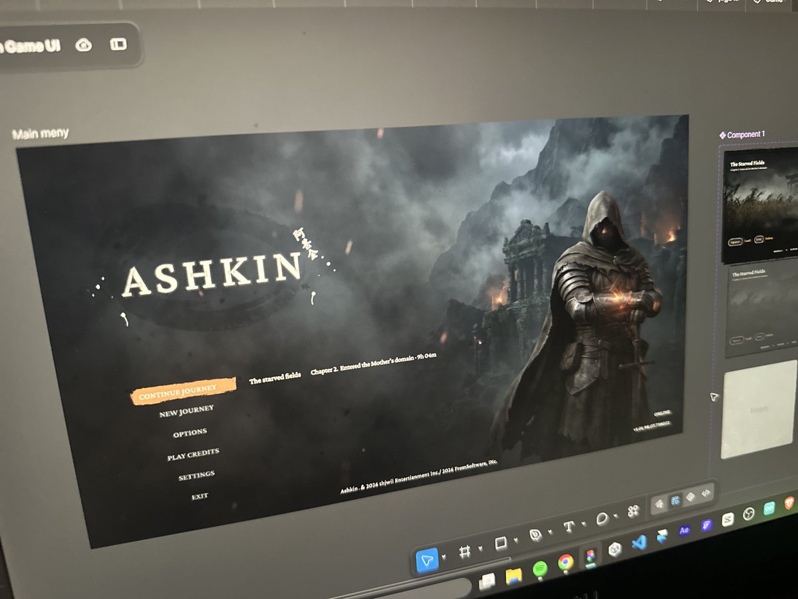This screenshot has height=599, width=798.
Task: Switch to the layered-diamond mode in toolbar
Action: tap(690, 497)
